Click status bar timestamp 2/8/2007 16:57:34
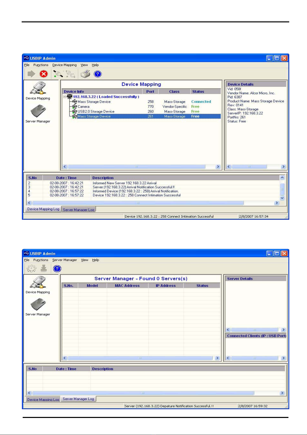Screen dimensions: 307x435 tap(253, 217)
